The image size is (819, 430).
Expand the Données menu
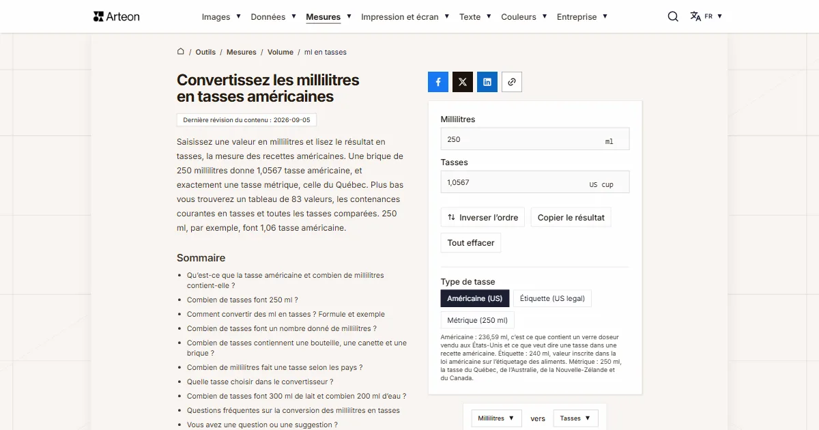274,16
